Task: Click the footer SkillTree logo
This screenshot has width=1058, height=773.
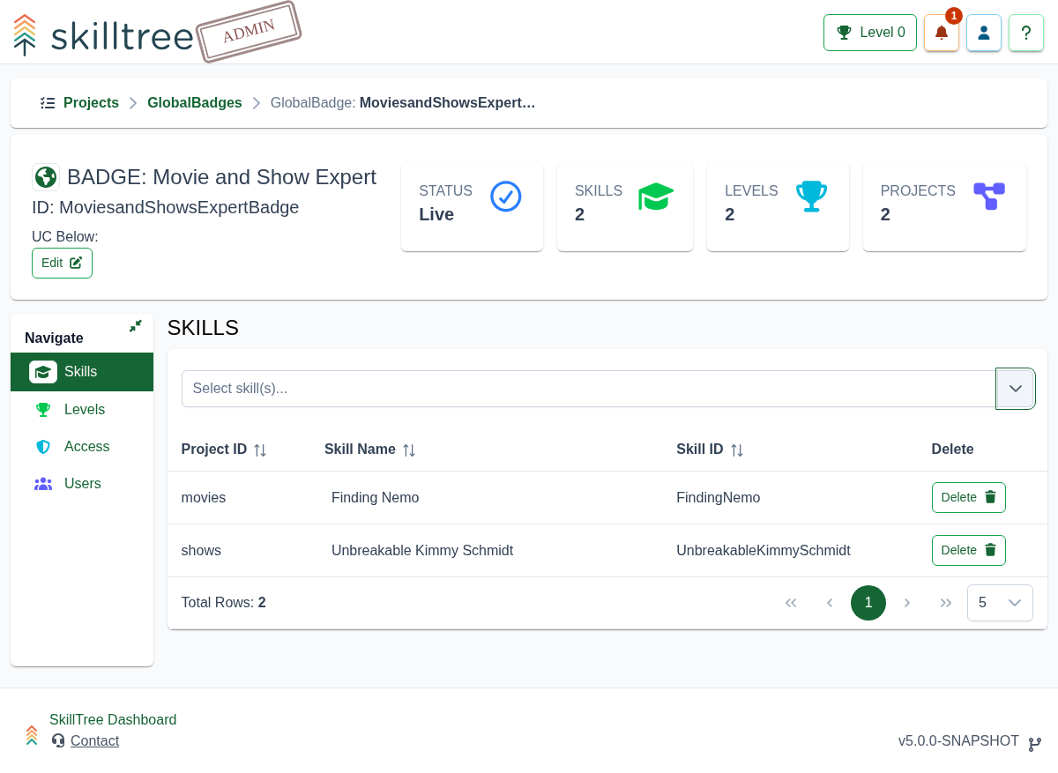Action: click(x=32, y=735)
